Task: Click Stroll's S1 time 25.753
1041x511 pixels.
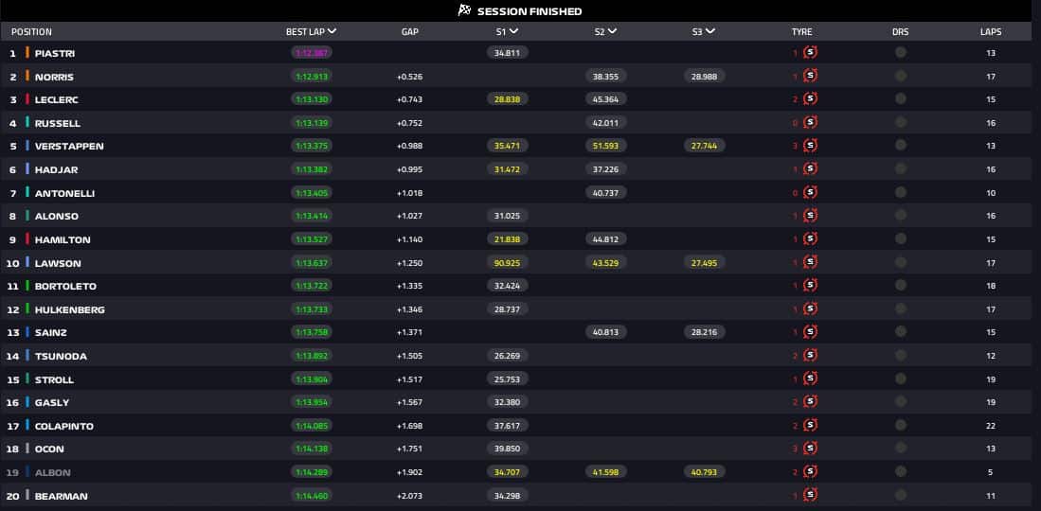Action: (x=507, y=379)
